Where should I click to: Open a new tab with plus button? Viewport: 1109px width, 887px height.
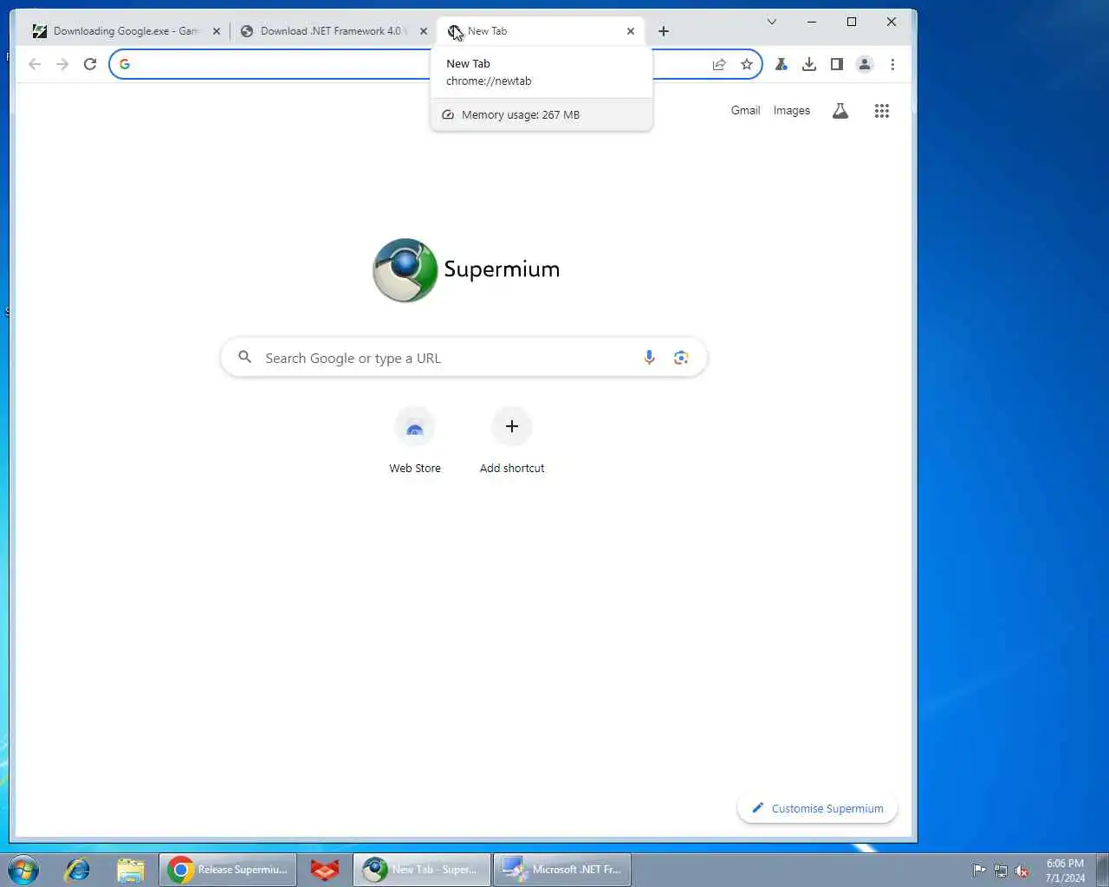(664, 31)
